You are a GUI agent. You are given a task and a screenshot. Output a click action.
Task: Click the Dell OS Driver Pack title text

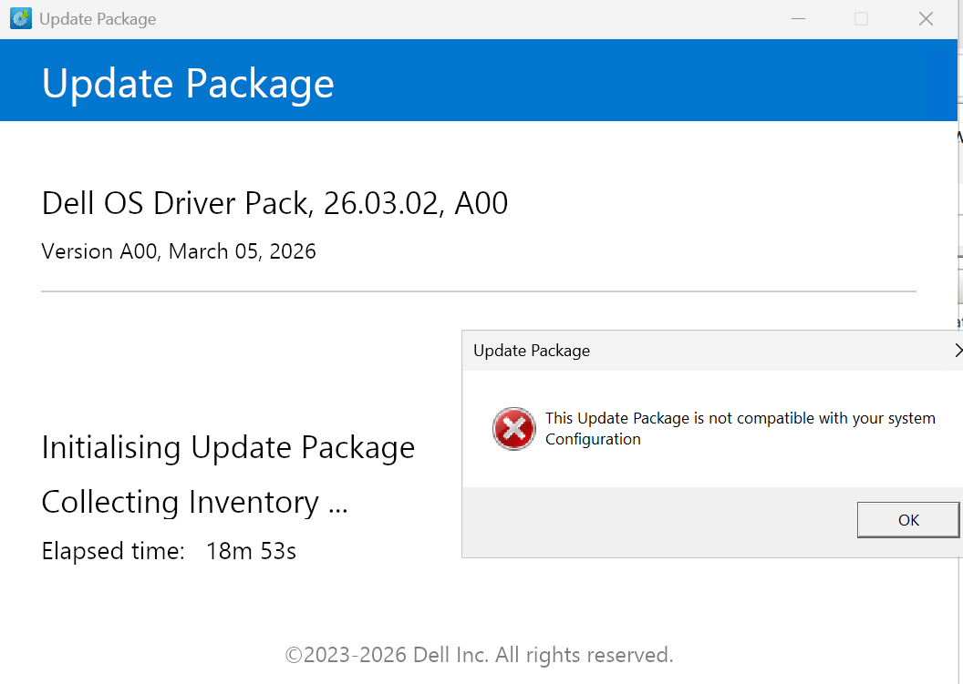coord(274,203)
